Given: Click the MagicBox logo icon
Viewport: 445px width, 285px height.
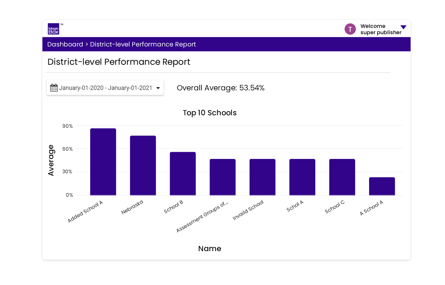Looking at the screenshot, I should click(x=54, y=29).
